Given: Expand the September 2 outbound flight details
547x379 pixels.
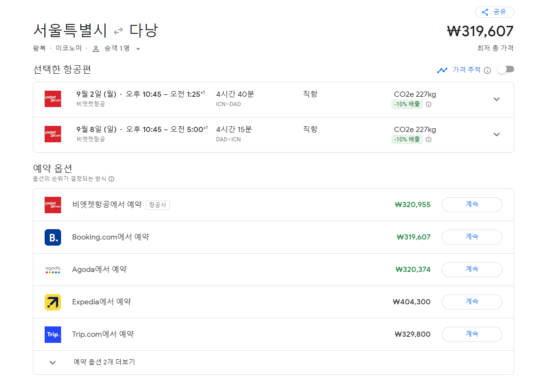Looking at the screenshot, I should [497, 99].
